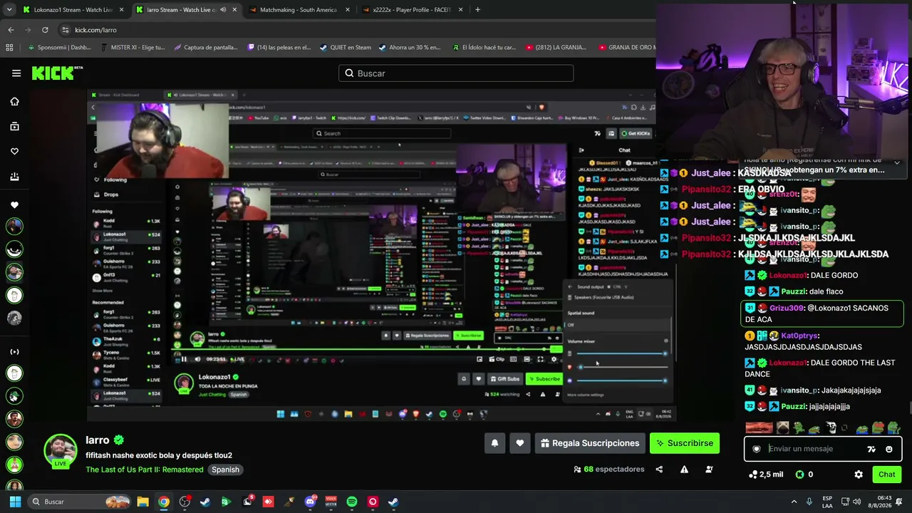Open the El Ídolo bookmark
This screenshot has width=912, height=513.
pyautogui.click(x=484, y=48)
